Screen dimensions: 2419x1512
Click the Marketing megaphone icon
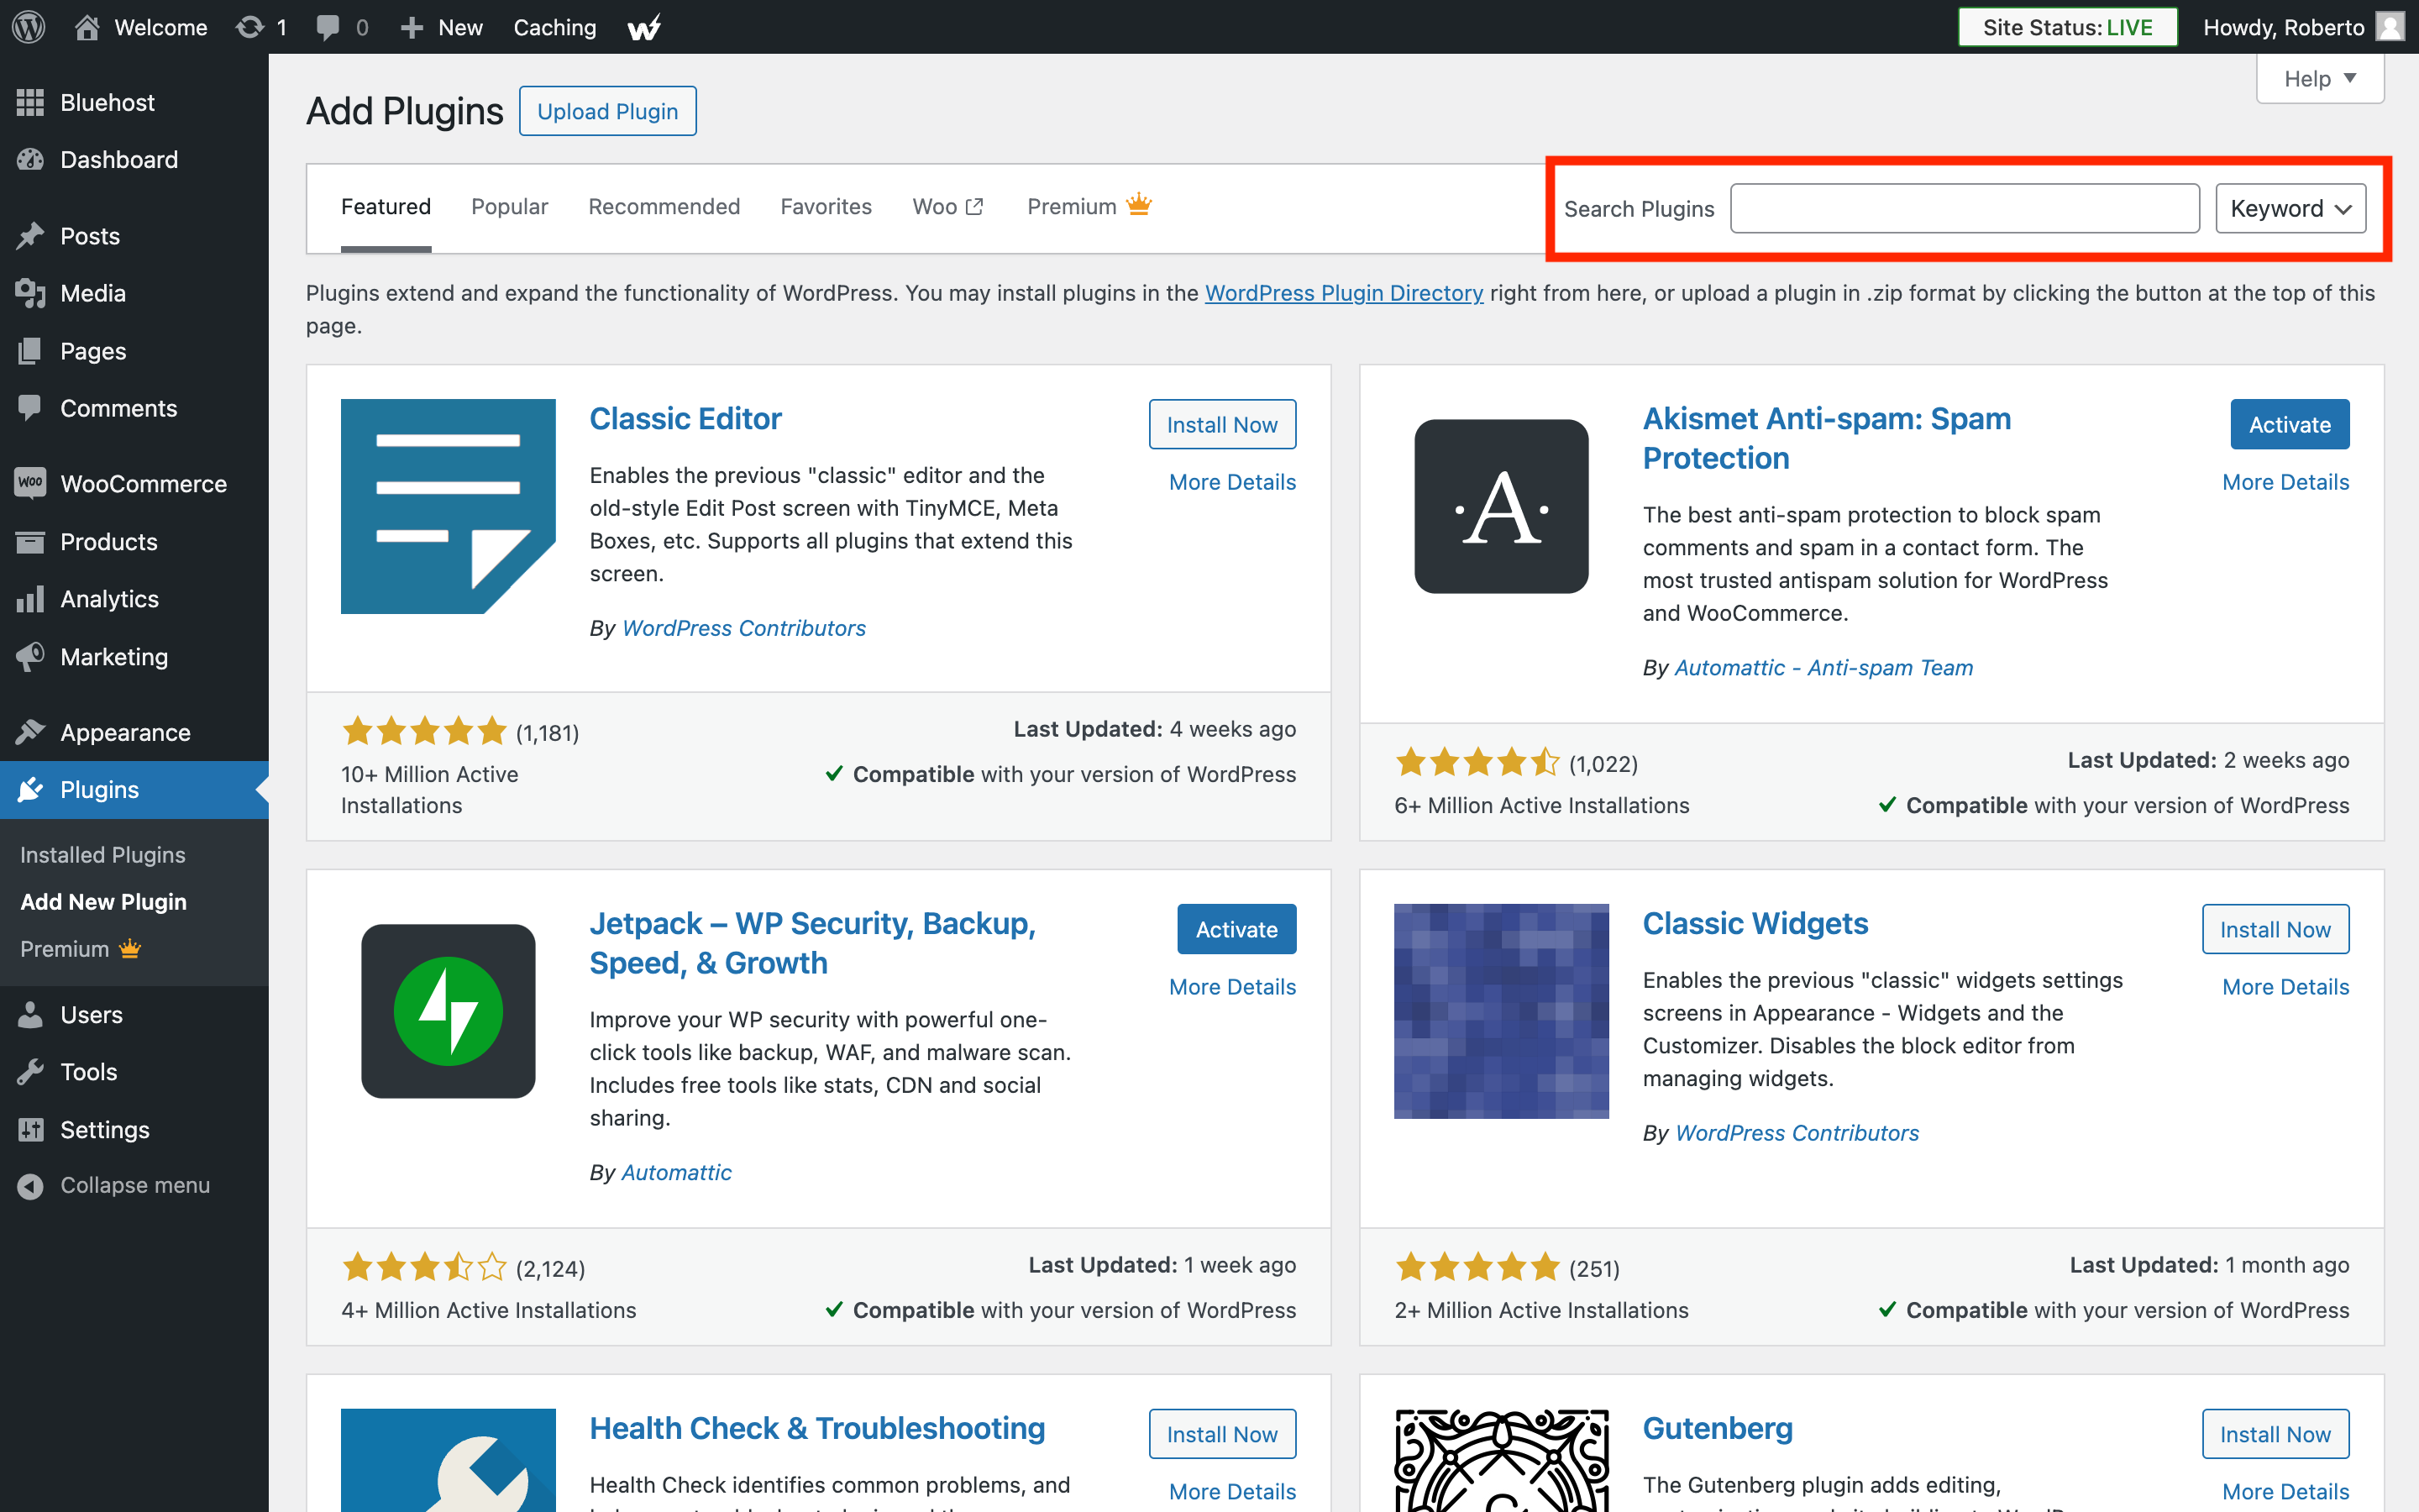[x=30, y=656]
